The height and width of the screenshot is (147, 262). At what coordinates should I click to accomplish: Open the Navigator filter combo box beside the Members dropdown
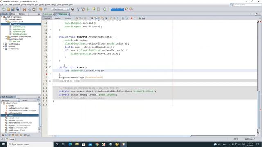29,100
